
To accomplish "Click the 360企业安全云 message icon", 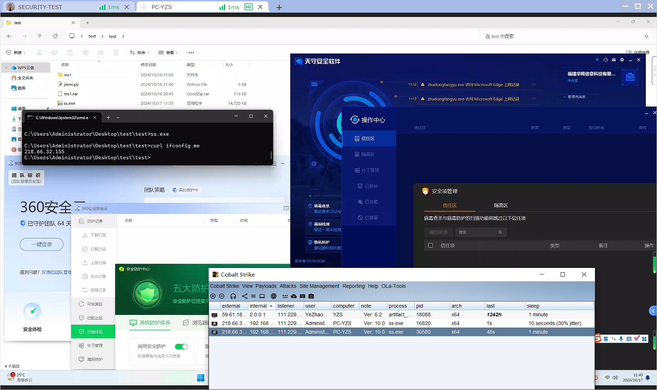I will pyautogui.click(x=286, y=208).
